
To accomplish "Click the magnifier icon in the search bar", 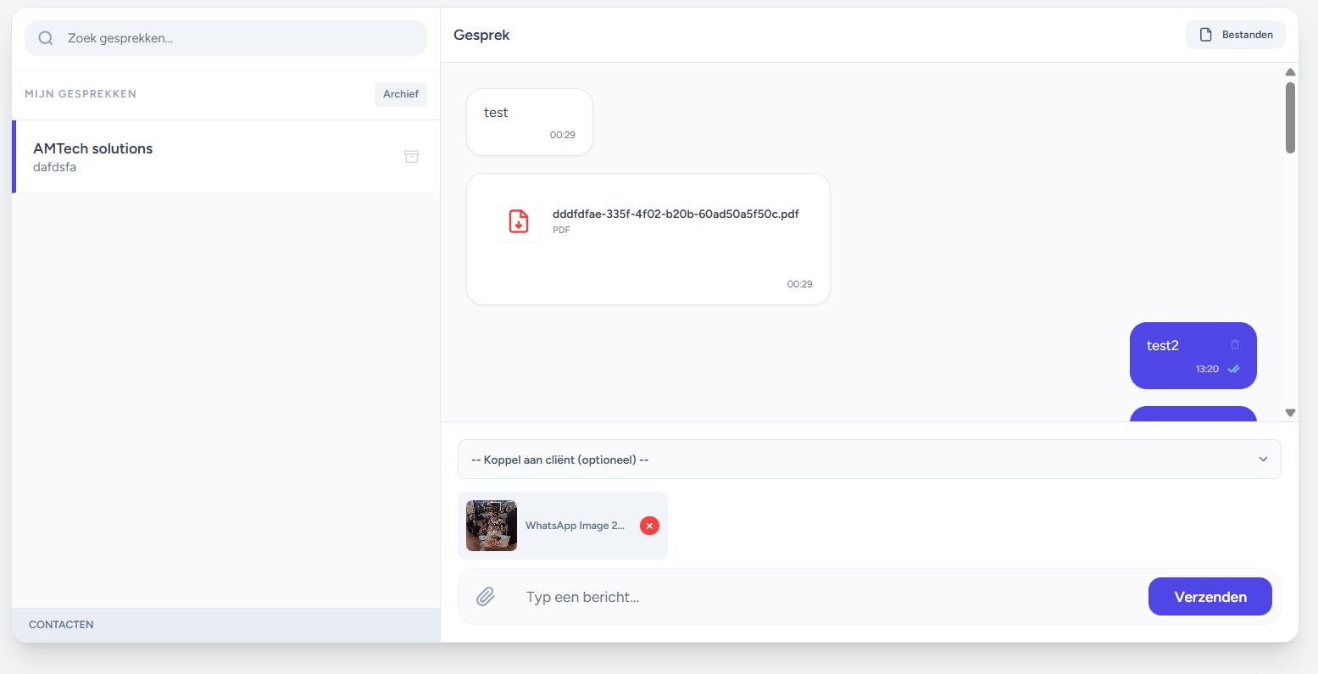I will pyautogui.click(x=45, y=38).
